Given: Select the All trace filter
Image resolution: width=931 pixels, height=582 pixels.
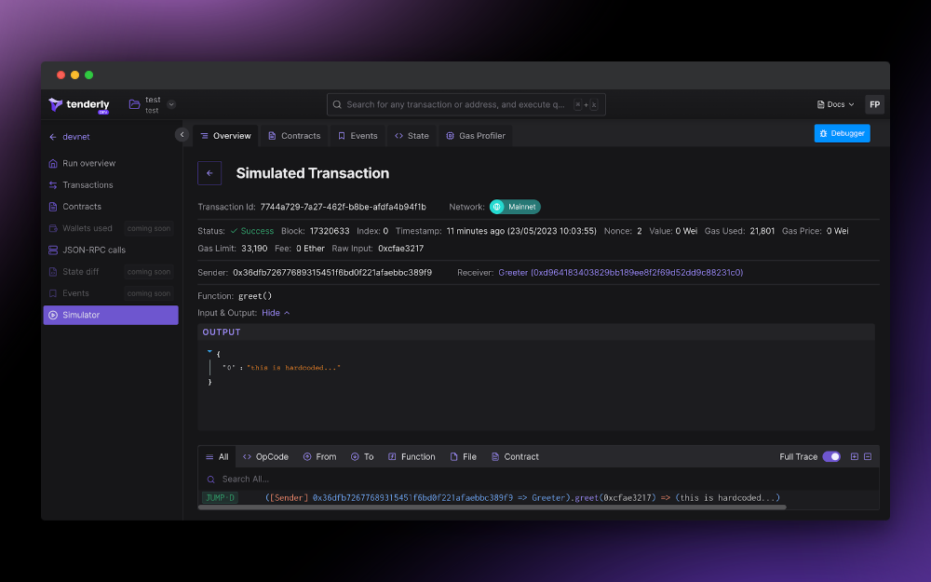Looking at the screenshot, I should click(217, 456).
